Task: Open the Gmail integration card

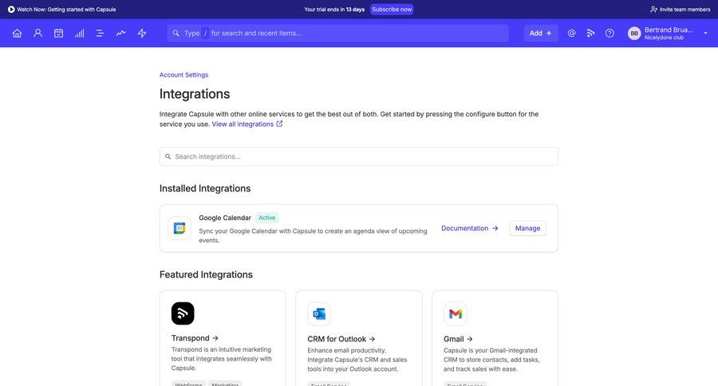Action: click(x=458, y=339)
